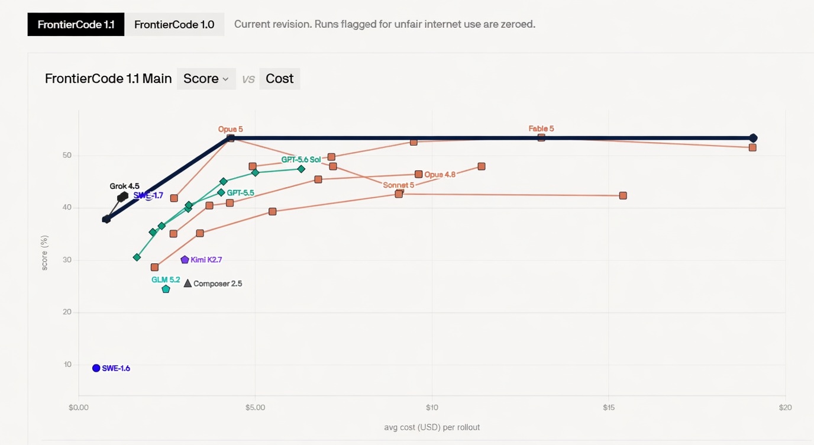Open the Cost axis selector
The image size is (814, 445).
279,79
